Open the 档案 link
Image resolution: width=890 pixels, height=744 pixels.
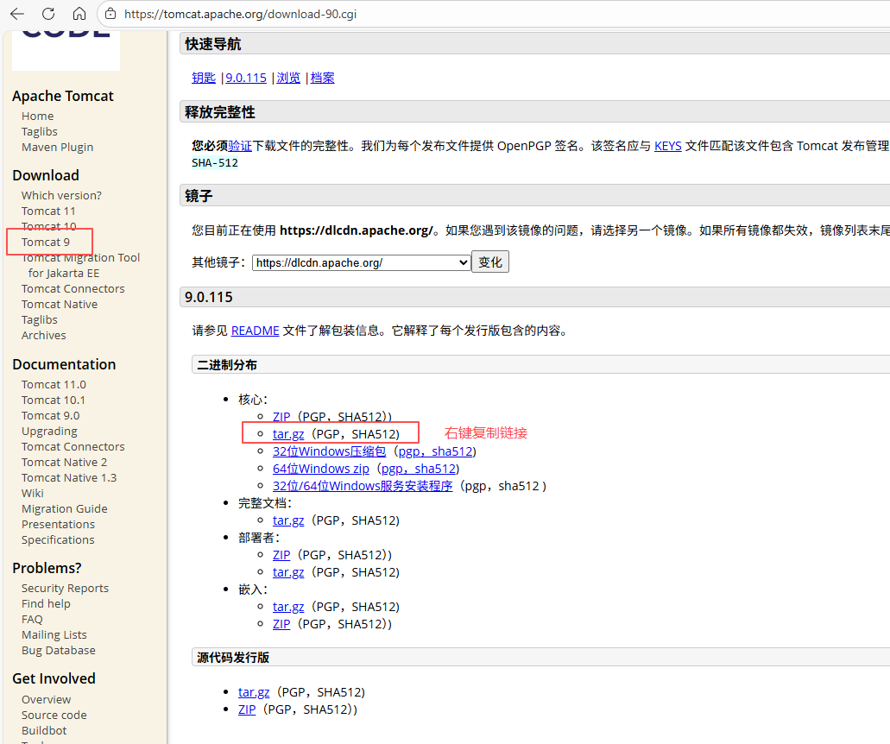click(x=322, y=78)
